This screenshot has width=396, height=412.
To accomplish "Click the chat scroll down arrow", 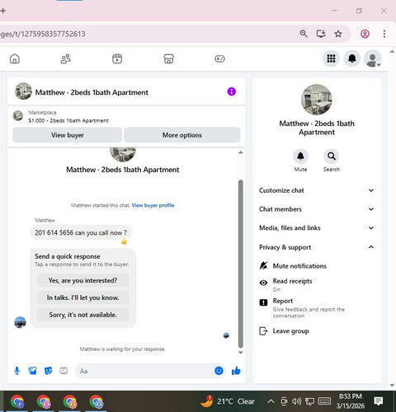I will coord(241,353).
